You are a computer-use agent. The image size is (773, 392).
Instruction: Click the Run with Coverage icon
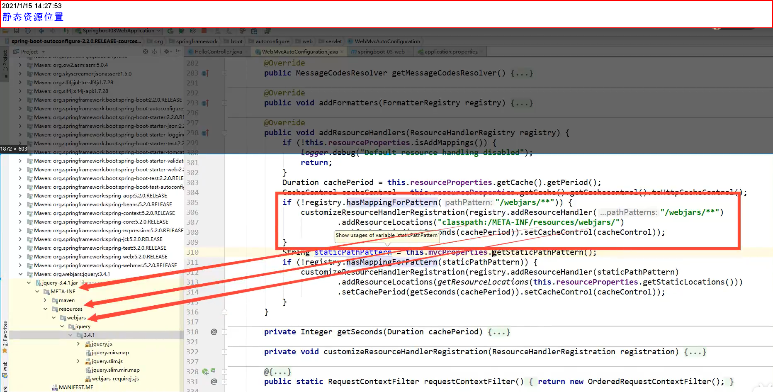click(x=192, y=31)
